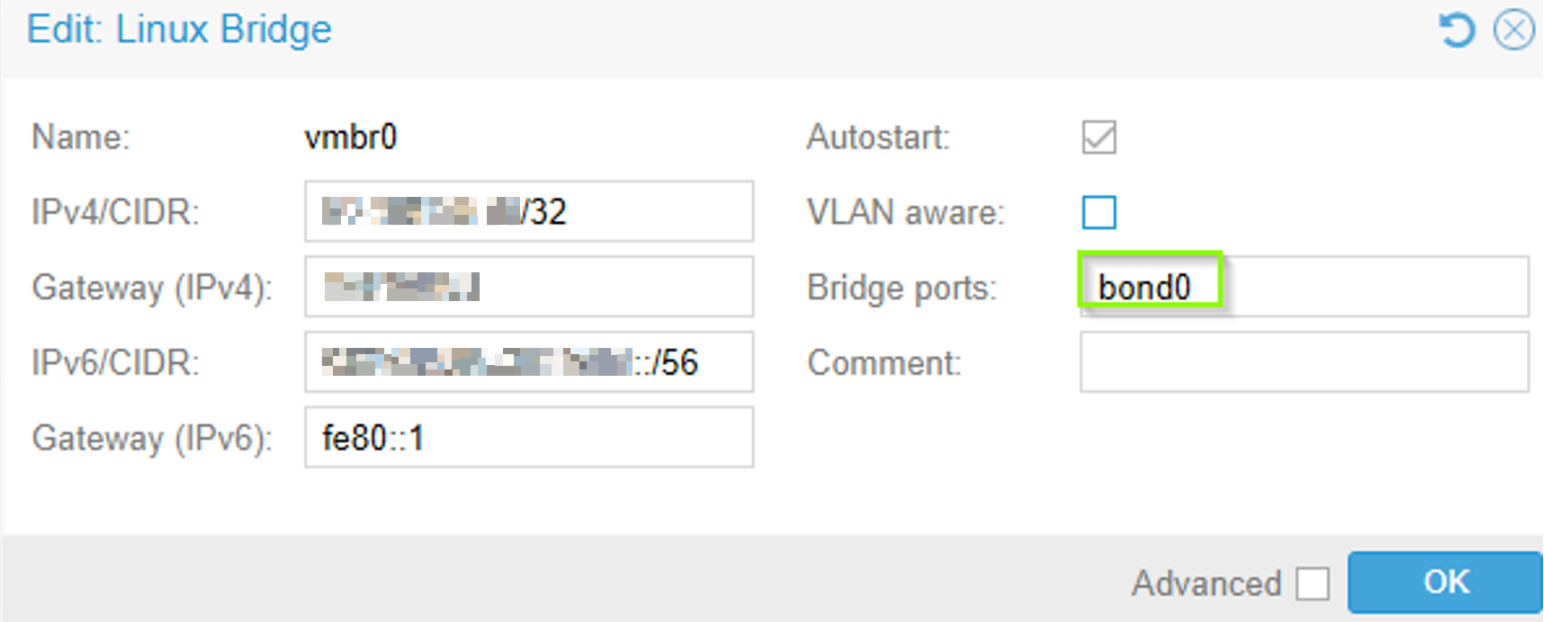Toggle the Autostart setting off
1544x622 pixels.
pos(1101,137)
